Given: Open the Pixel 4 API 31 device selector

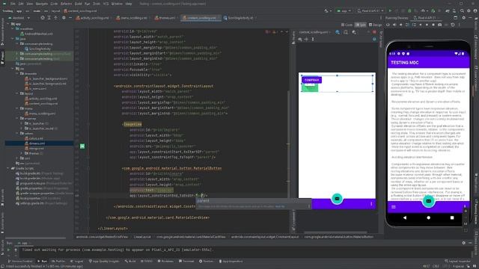Looking at the screenshot, I should coord(370,10).
